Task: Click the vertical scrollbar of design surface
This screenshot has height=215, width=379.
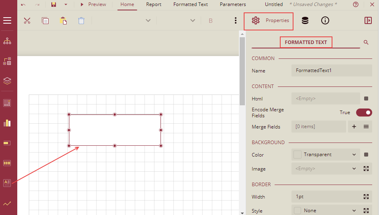Action: 242,71
